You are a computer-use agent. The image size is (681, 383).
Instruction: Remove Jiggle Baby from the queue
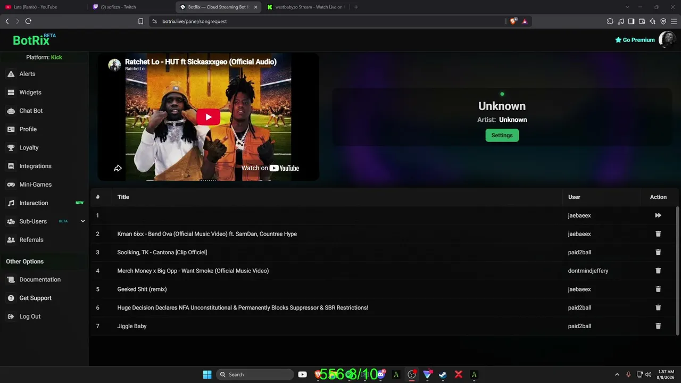pyautogui.click(x=658, y=326)
